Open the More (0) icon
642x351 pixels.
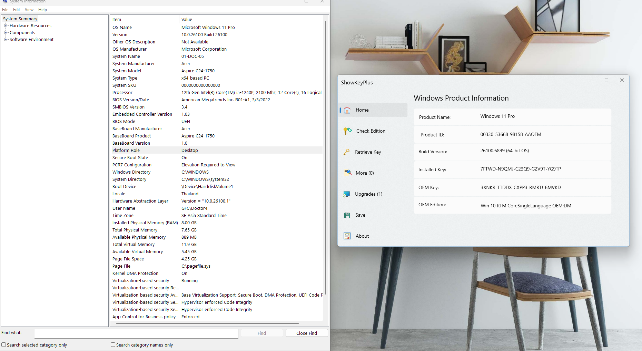[347, 173]
